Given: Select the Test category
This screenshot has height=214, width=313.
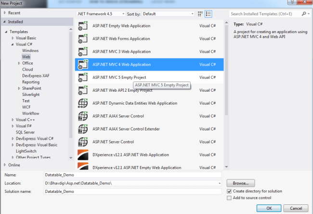Looking at the screenshot, I should click(x=26, y=101).
